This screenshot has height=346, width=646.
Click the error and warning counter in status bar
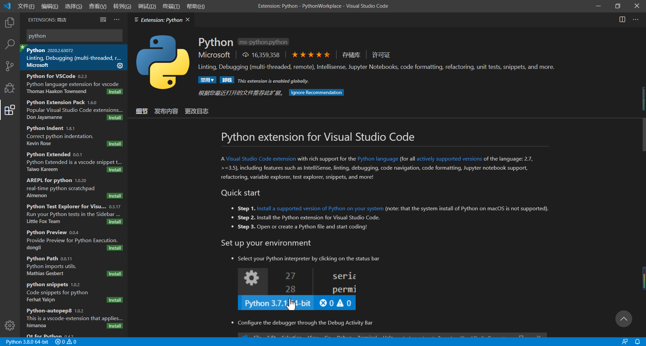coord(65,342)
